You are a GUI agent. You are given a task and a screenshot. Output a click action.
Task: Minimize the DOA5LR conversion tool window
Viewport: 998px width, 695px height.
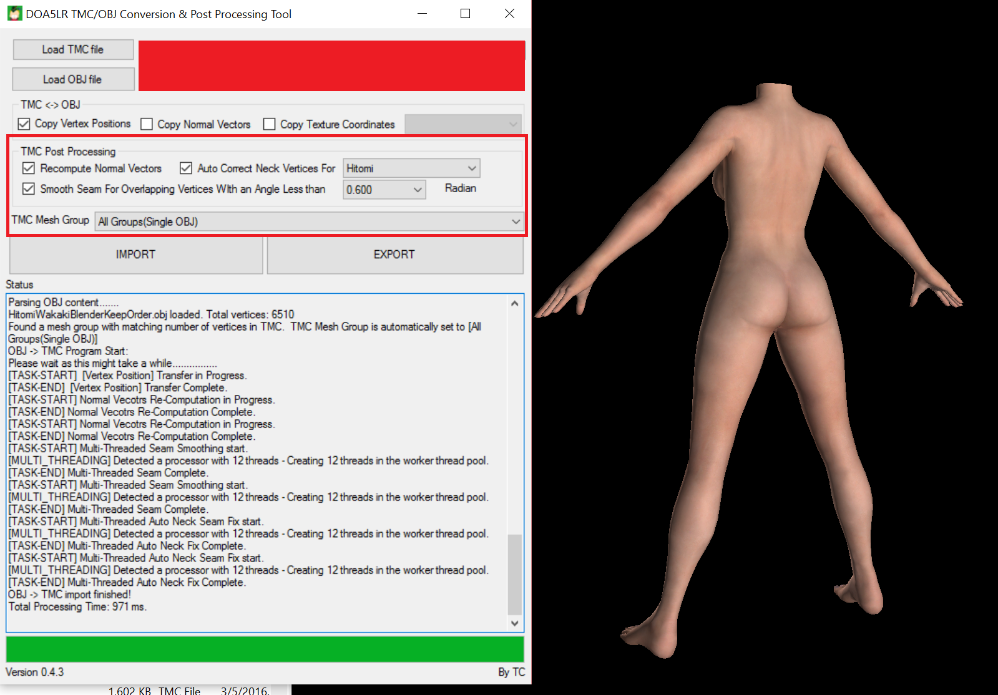[423, 14]
